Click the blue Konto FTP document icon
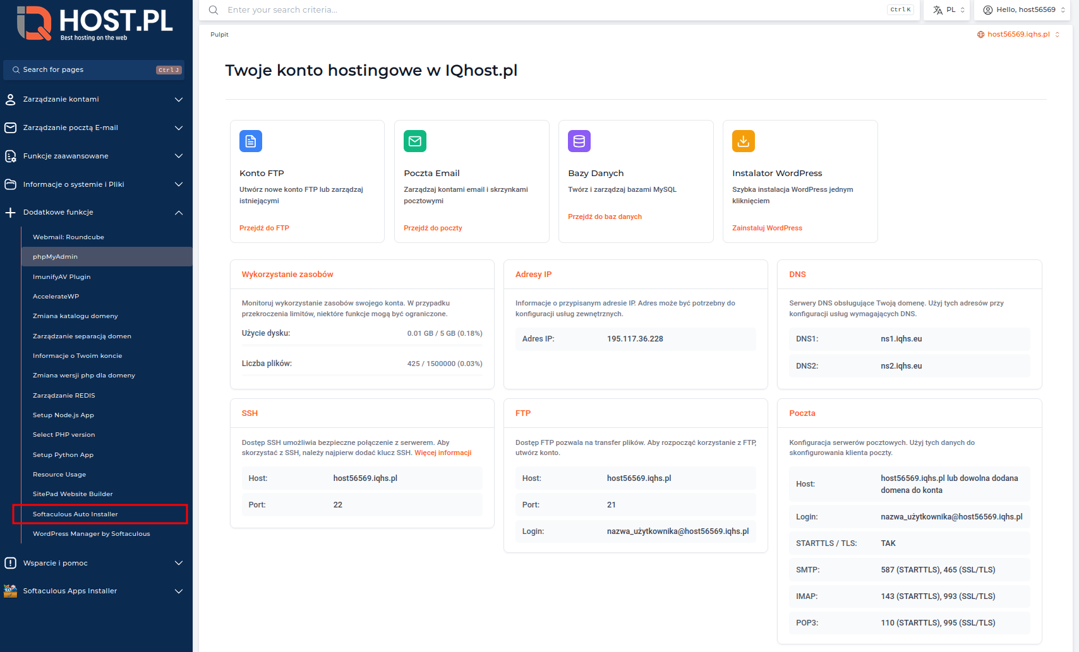The height and width of the screenshot is (652, 1079). 250,141
